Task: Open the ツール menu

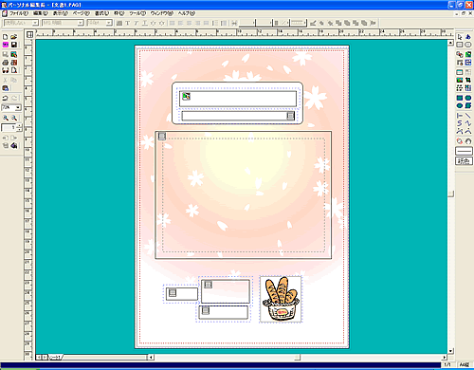Action: point(137,13)
